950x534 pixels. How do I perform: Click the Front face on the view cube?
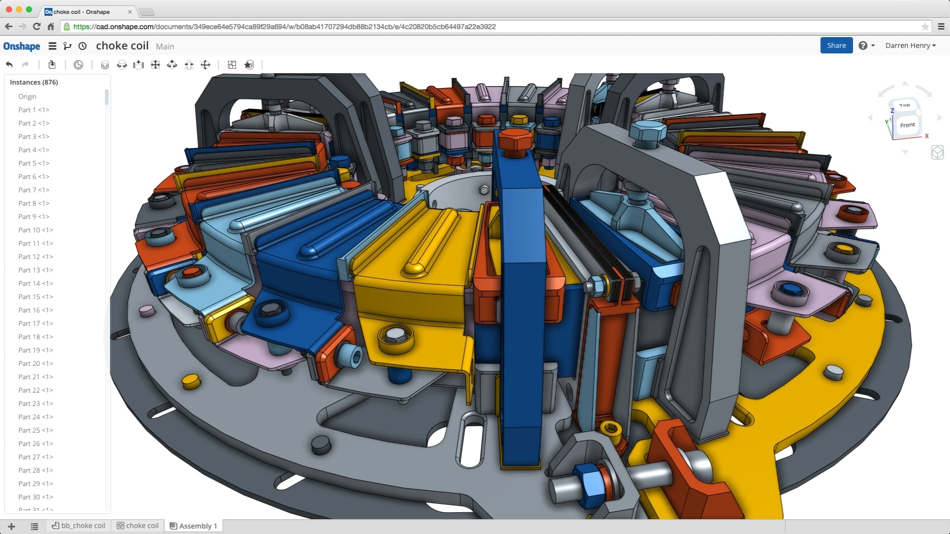coord(907,125)
